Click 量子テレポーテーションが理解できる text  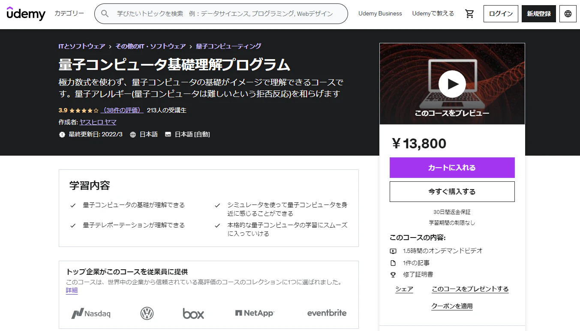pos(134,225)
